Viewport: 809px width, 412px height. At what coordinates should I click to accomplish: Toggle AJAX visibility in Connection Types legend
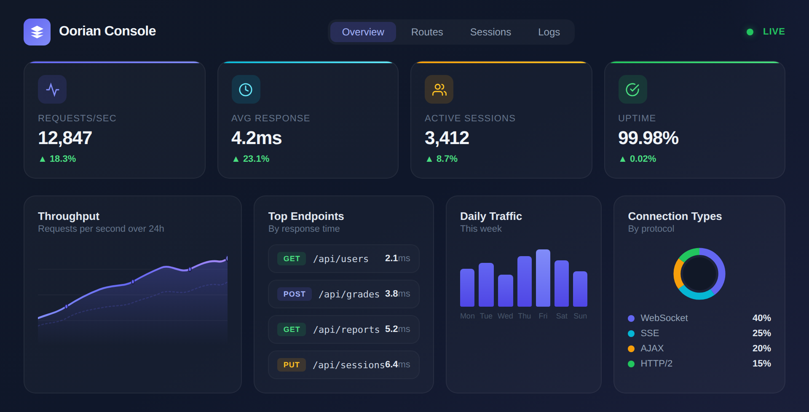[x=630, y=348]
